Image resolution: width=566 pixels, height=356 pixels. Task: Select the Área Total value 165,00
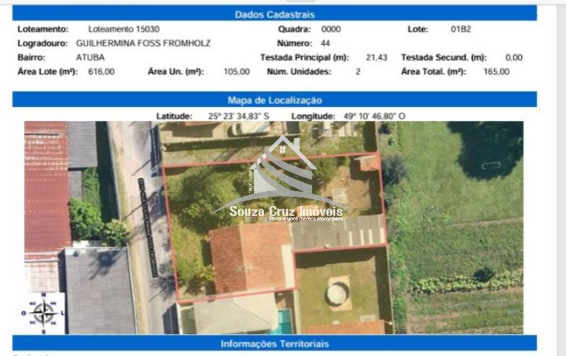pos(497,71)
